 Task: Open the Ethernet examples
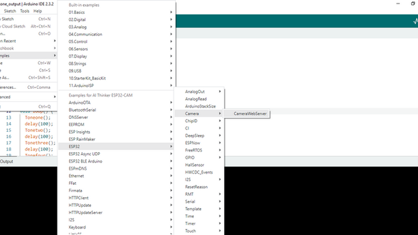[116, 176]
